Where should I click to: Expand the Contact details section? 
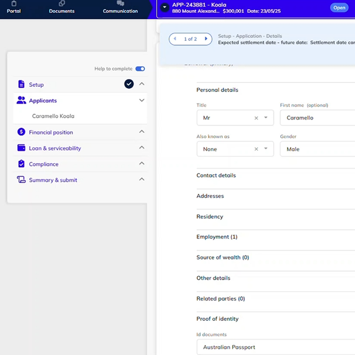[x=216, y=176]
